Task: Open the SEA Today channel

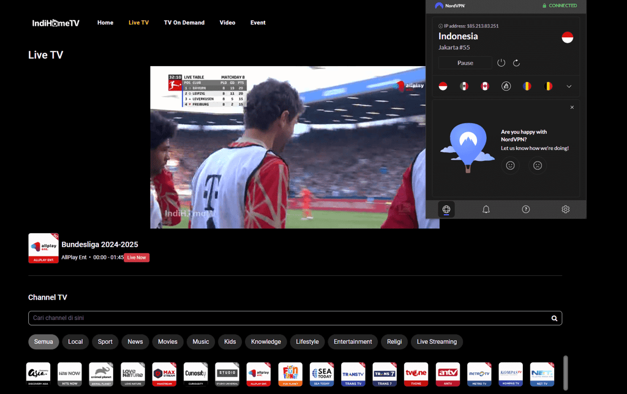Action: 322,374
